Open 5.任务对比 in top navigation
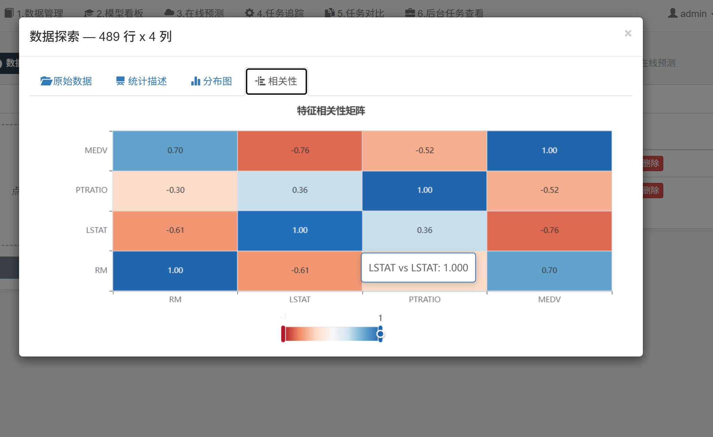 [355, 13]
